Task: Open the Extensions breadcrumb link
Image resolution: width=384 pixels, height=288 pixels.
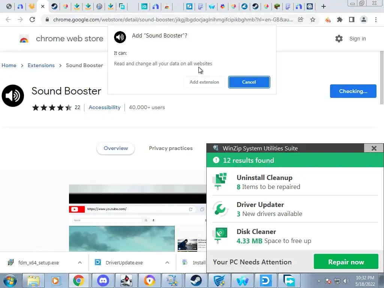Action: point(41,65)
